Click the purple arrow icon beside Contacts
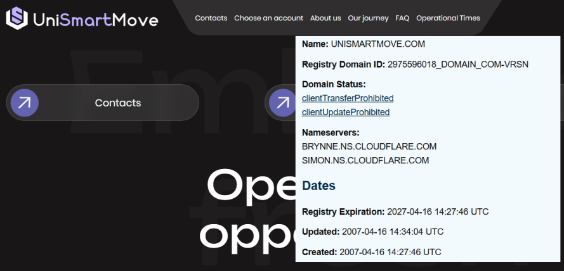The image size is (564, 271). click(x=24, y=103)
